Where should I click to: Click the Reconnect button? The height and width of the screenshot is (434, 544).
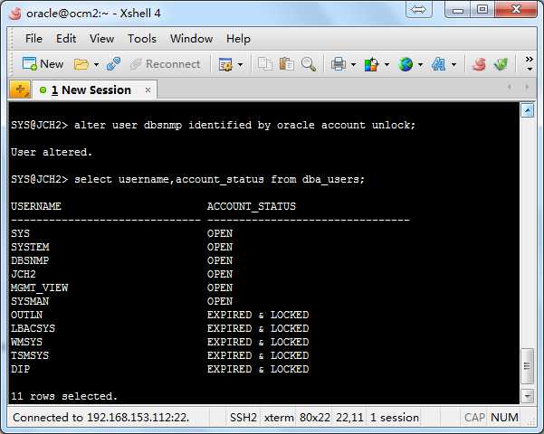point(165,64)
